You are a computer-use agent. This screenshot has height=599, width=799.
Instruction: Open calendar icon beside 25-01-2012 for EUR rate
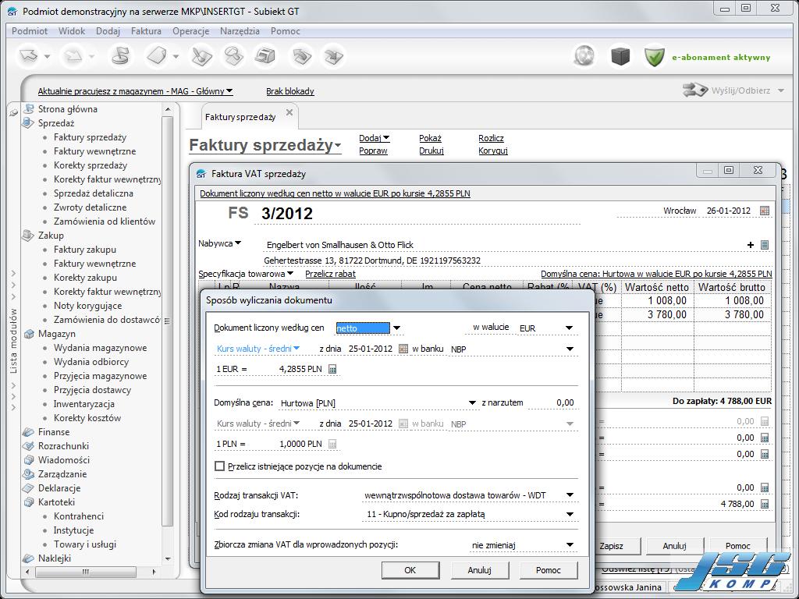[403, 349]
